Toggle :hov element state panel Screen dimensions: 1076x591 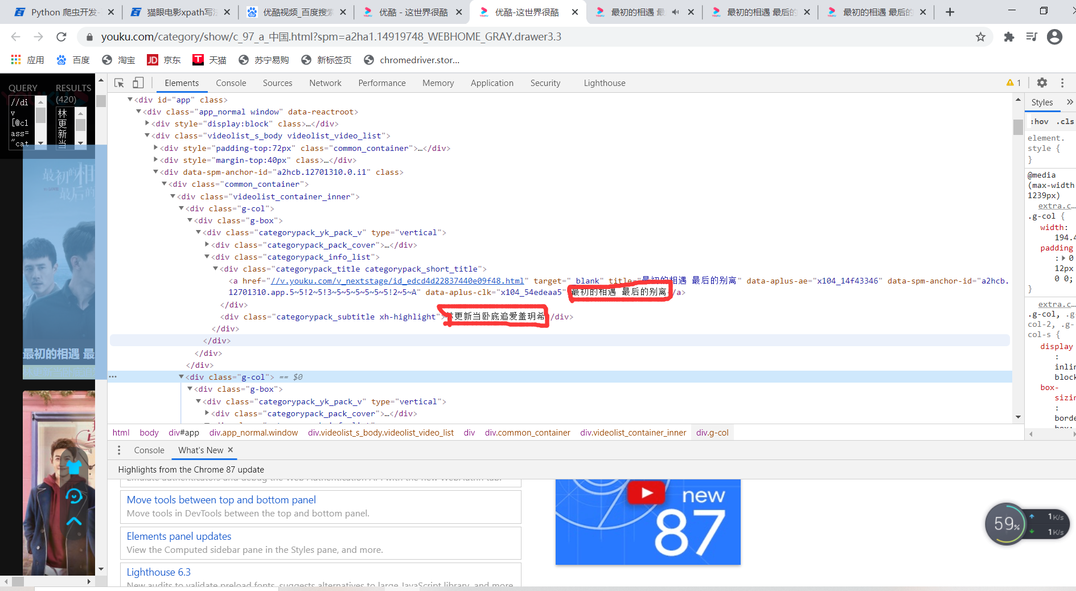click(x=1040, y=121)
